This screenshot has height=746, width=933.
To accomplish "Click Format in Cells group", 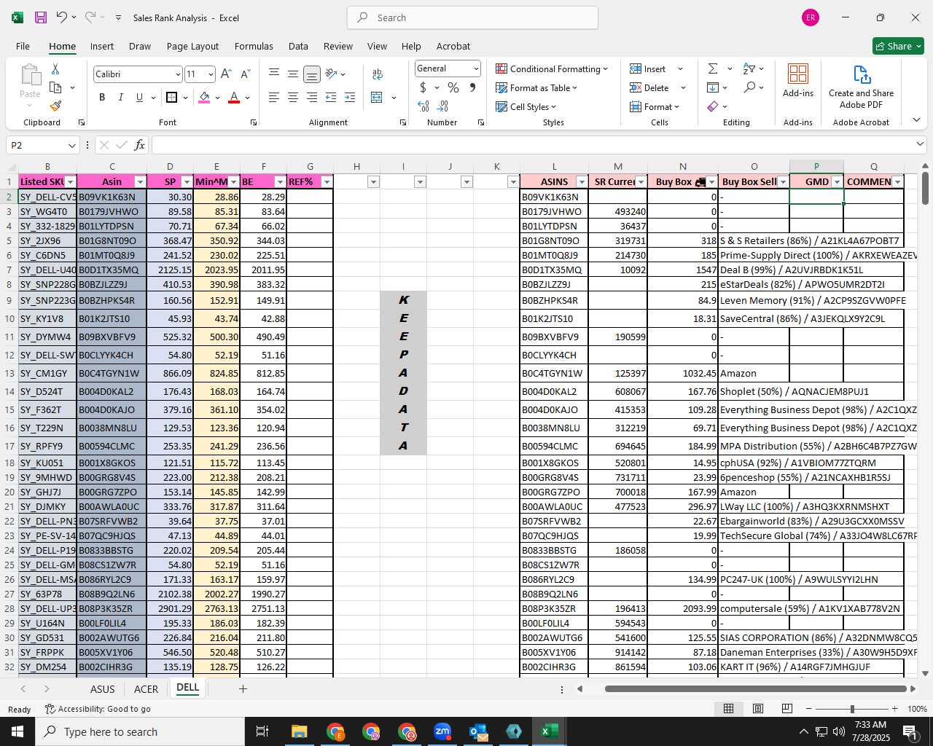I will click(x=655, y=106).
